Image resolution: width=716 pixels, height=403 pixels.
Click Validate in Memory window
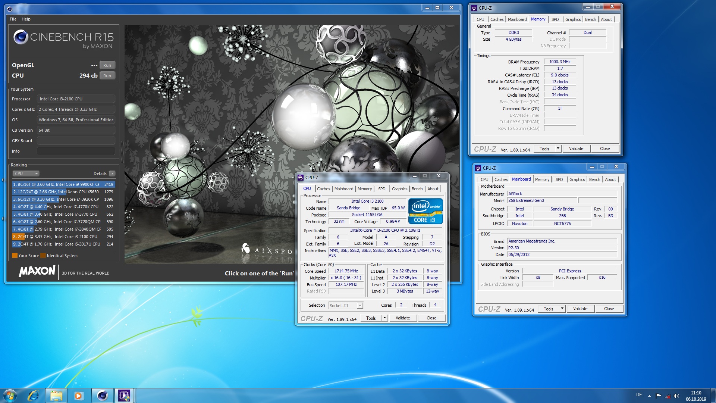(576, 149)
